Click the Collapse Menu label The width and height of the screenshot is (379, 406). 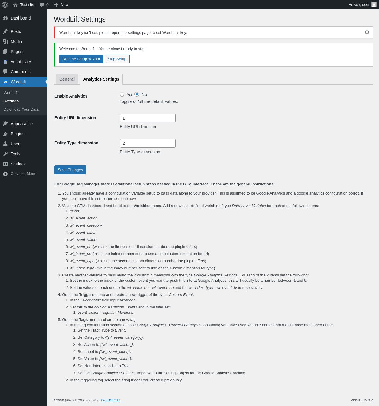[23, 174]
